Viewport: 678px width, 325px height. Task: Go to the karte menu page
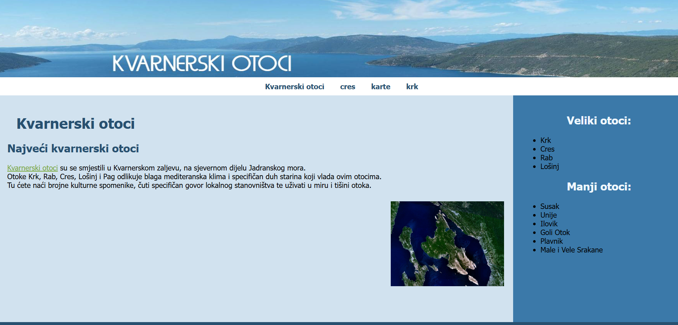(381, 87)
